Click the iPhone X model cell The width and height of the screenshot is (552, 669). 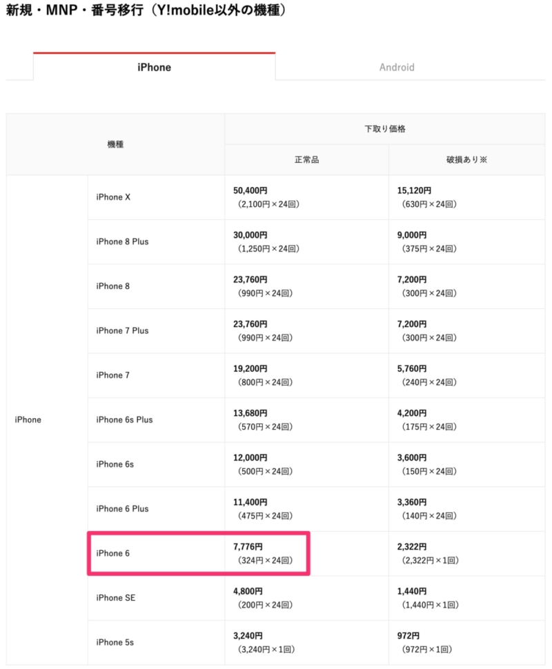coord(156,197)
